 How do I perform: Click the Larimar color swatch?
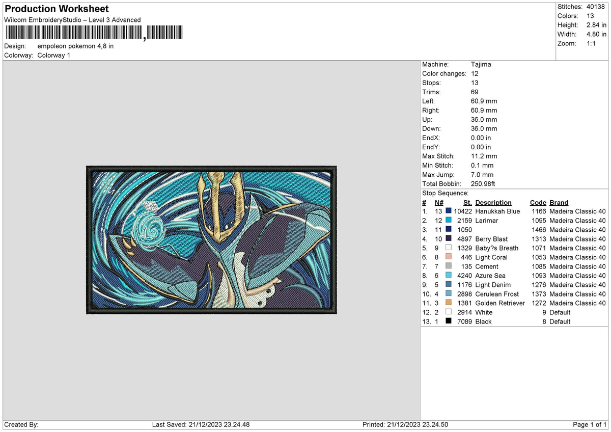[x=448, y=221]
